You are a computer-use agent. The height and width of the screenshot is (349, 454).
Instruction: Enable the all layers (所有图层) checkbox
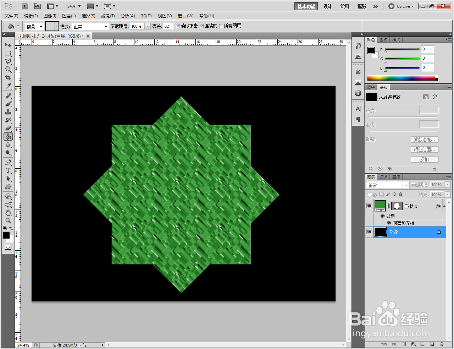[221, 26]
